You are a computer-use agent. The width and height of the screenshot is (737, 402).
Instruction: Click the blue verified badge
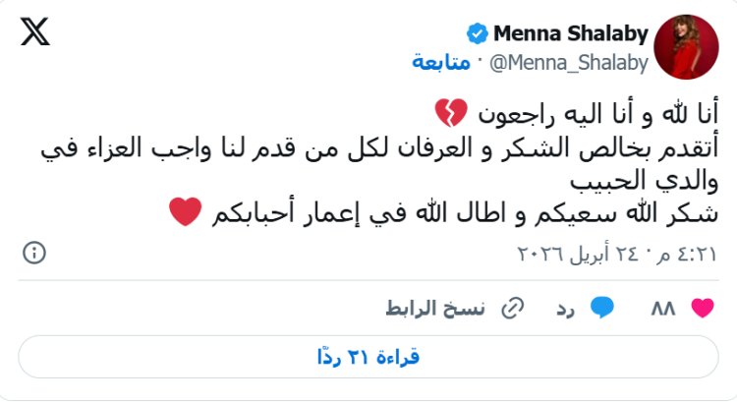[x=478, y=34]
